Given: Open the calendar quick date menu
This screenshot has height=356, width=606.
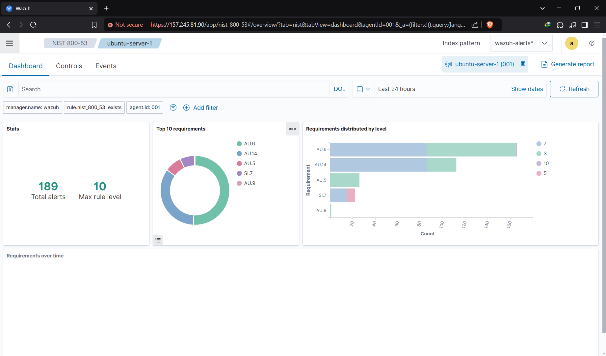Looking at the screenshot, I should (363, 89).
